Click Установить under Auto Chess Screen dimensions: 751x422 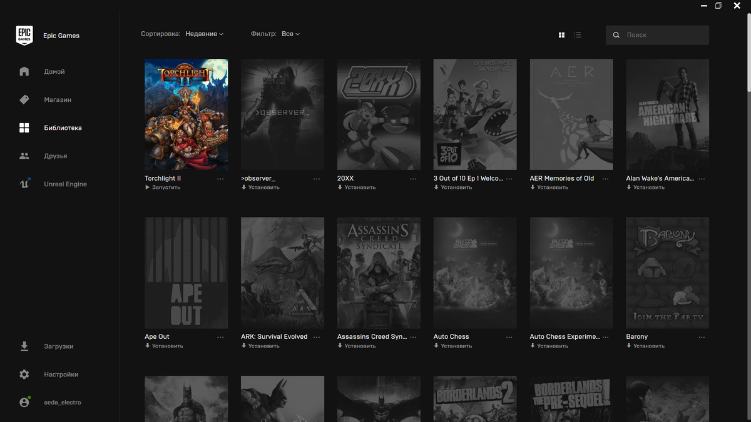[453, 346]
